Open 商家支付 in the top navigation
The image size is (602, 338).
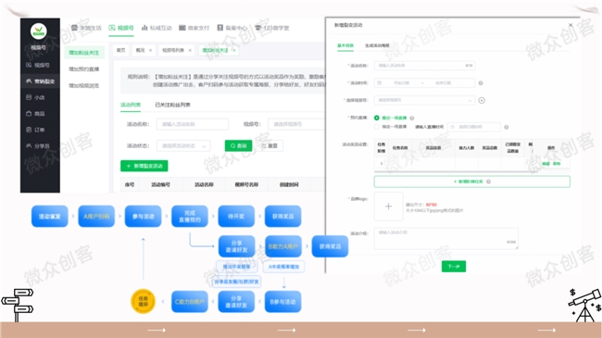[194, 28]
